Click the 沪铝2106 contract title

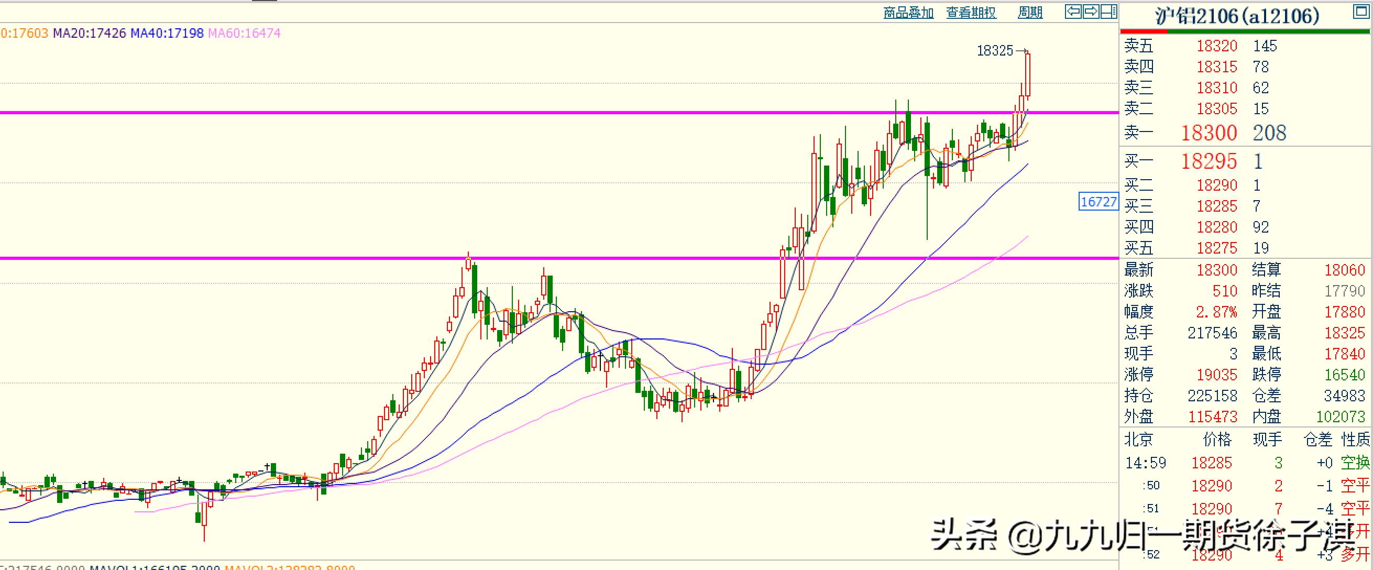(1237, 16)
